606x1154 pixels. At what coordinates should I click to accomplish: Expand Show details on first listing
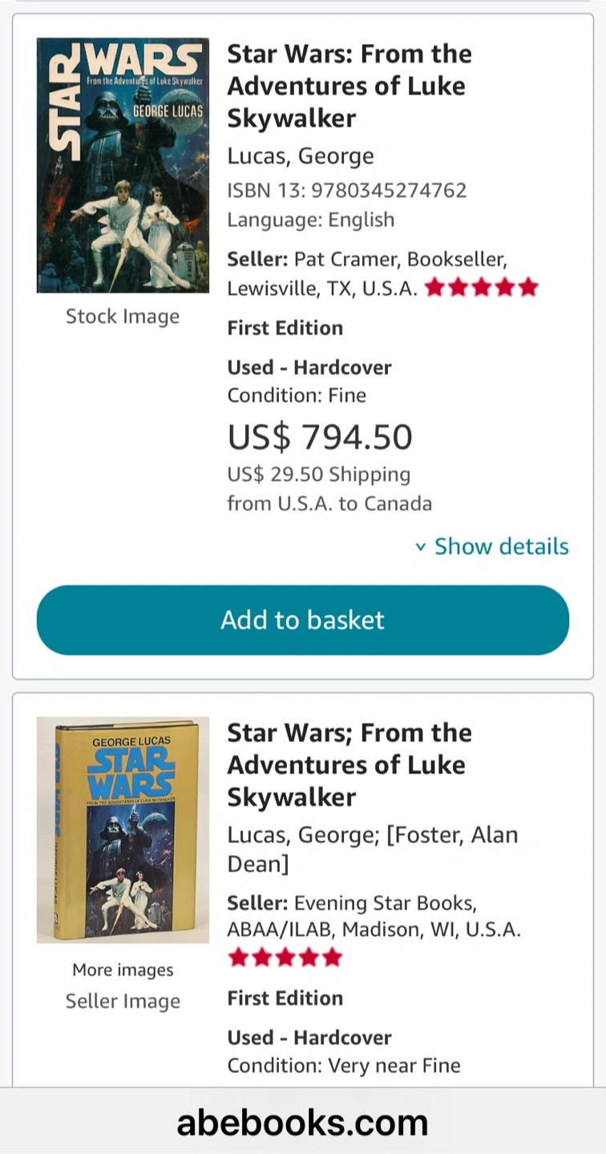click(501, 547)
